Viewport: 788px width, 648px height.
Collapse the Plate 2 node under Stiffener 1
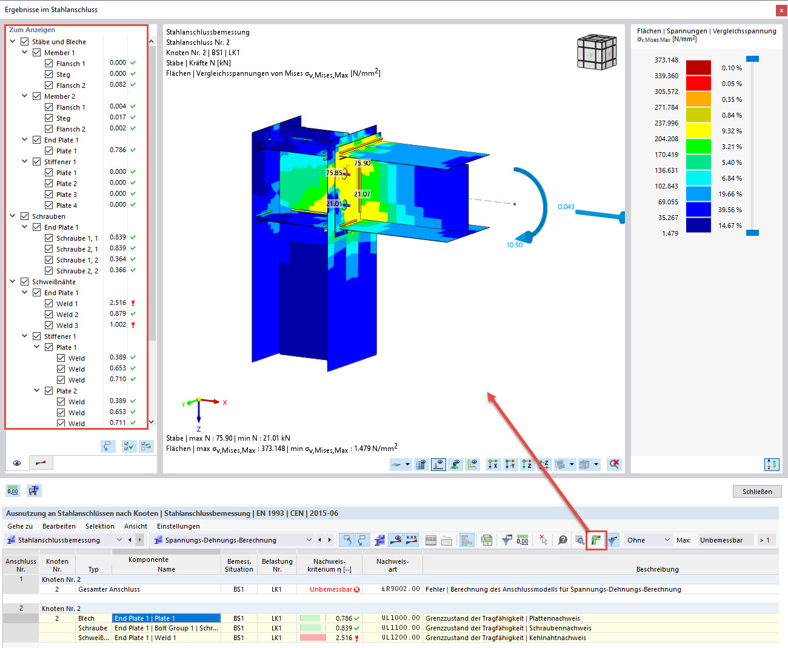pos(37,390)
